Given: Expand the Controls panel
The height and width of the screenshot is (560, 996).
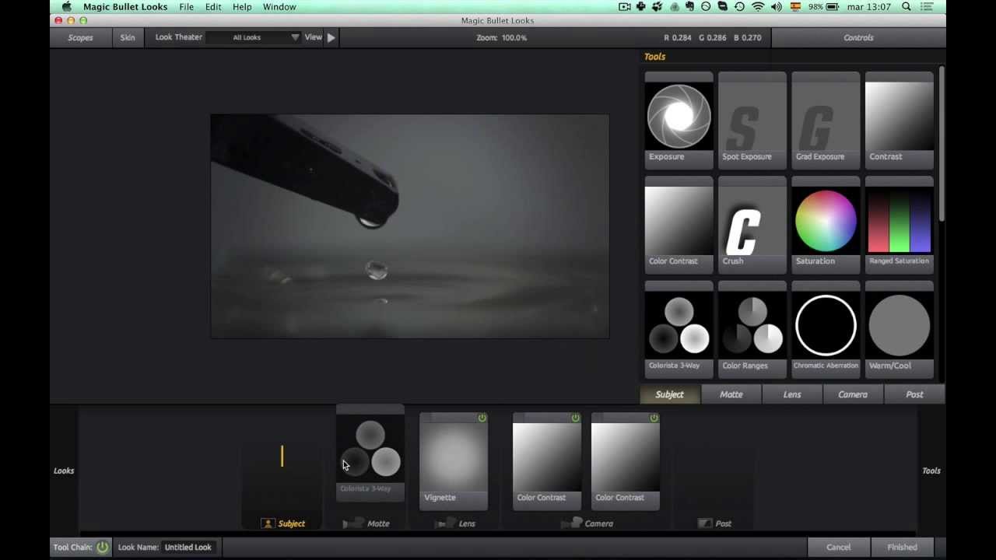Looking at the screenshot, I should 858,37.
